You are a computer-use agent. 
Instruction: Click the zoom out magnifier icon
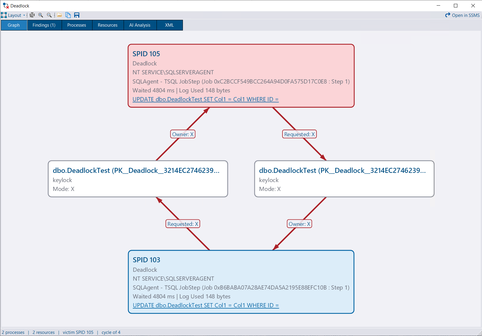pyautogui.click(x=49, y=15)
